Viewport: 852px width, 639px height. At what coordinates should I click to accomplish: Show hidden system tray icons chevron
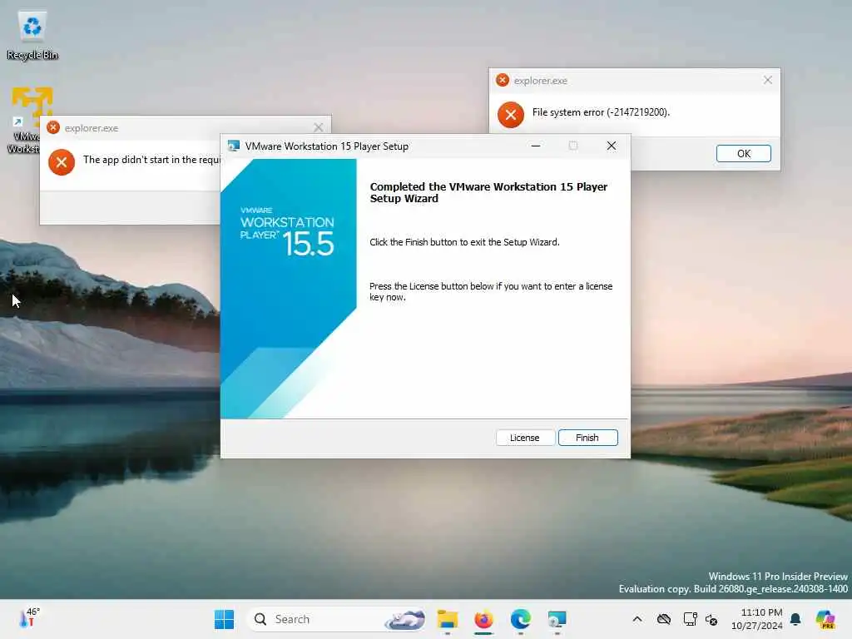pos(637,619)
